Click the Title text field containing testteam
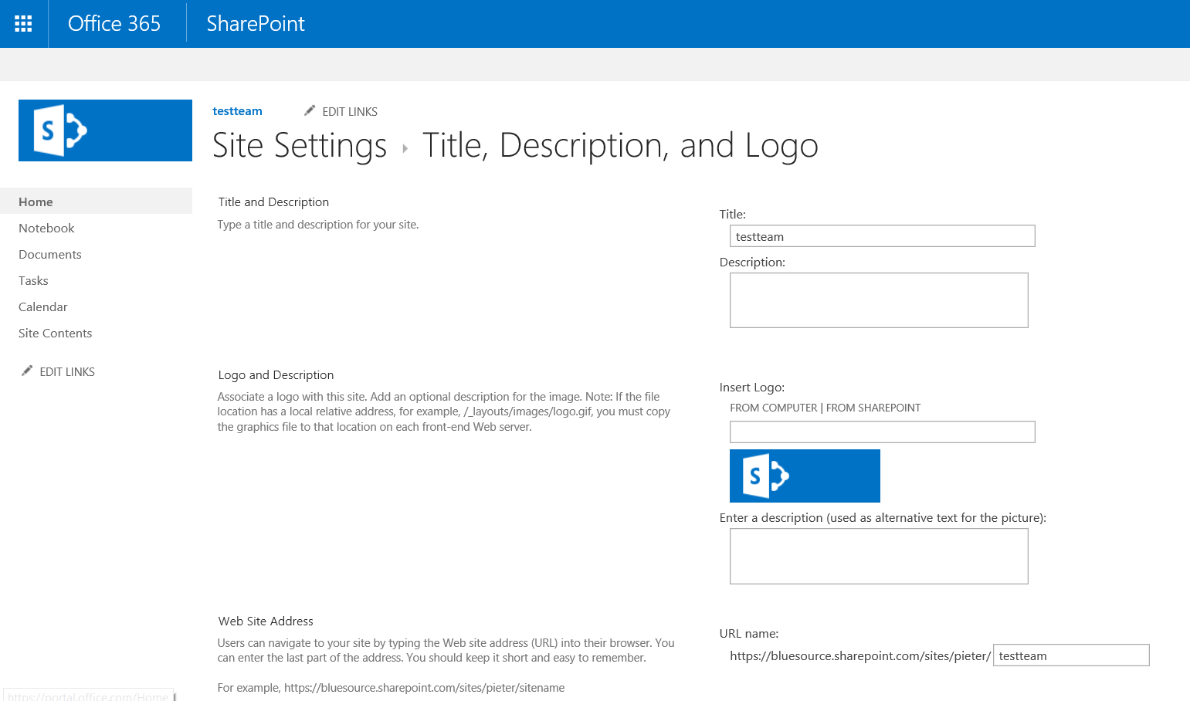Screen dimensions: 1190x701 coord(882,236)
